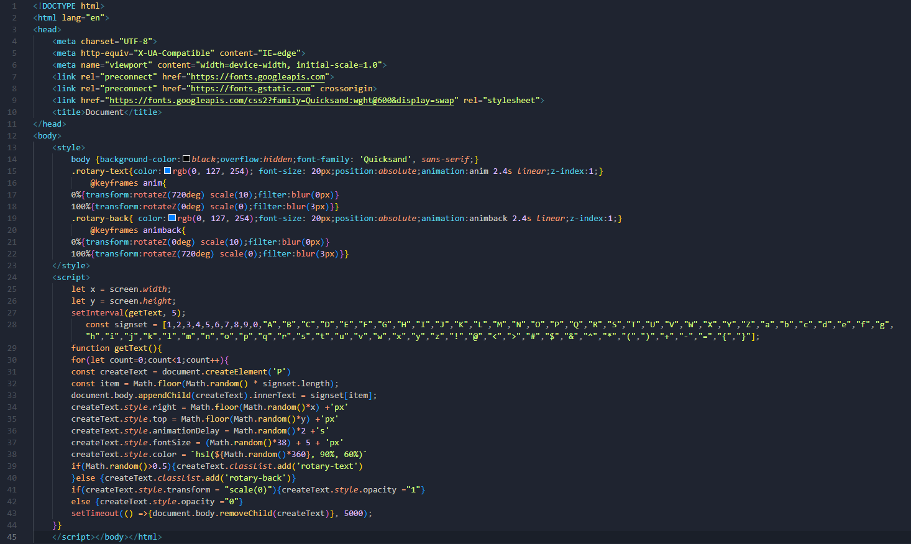Click line number 1 in the gutter
This screenshot has width=911, height=544.
click(x=14, y=6)
